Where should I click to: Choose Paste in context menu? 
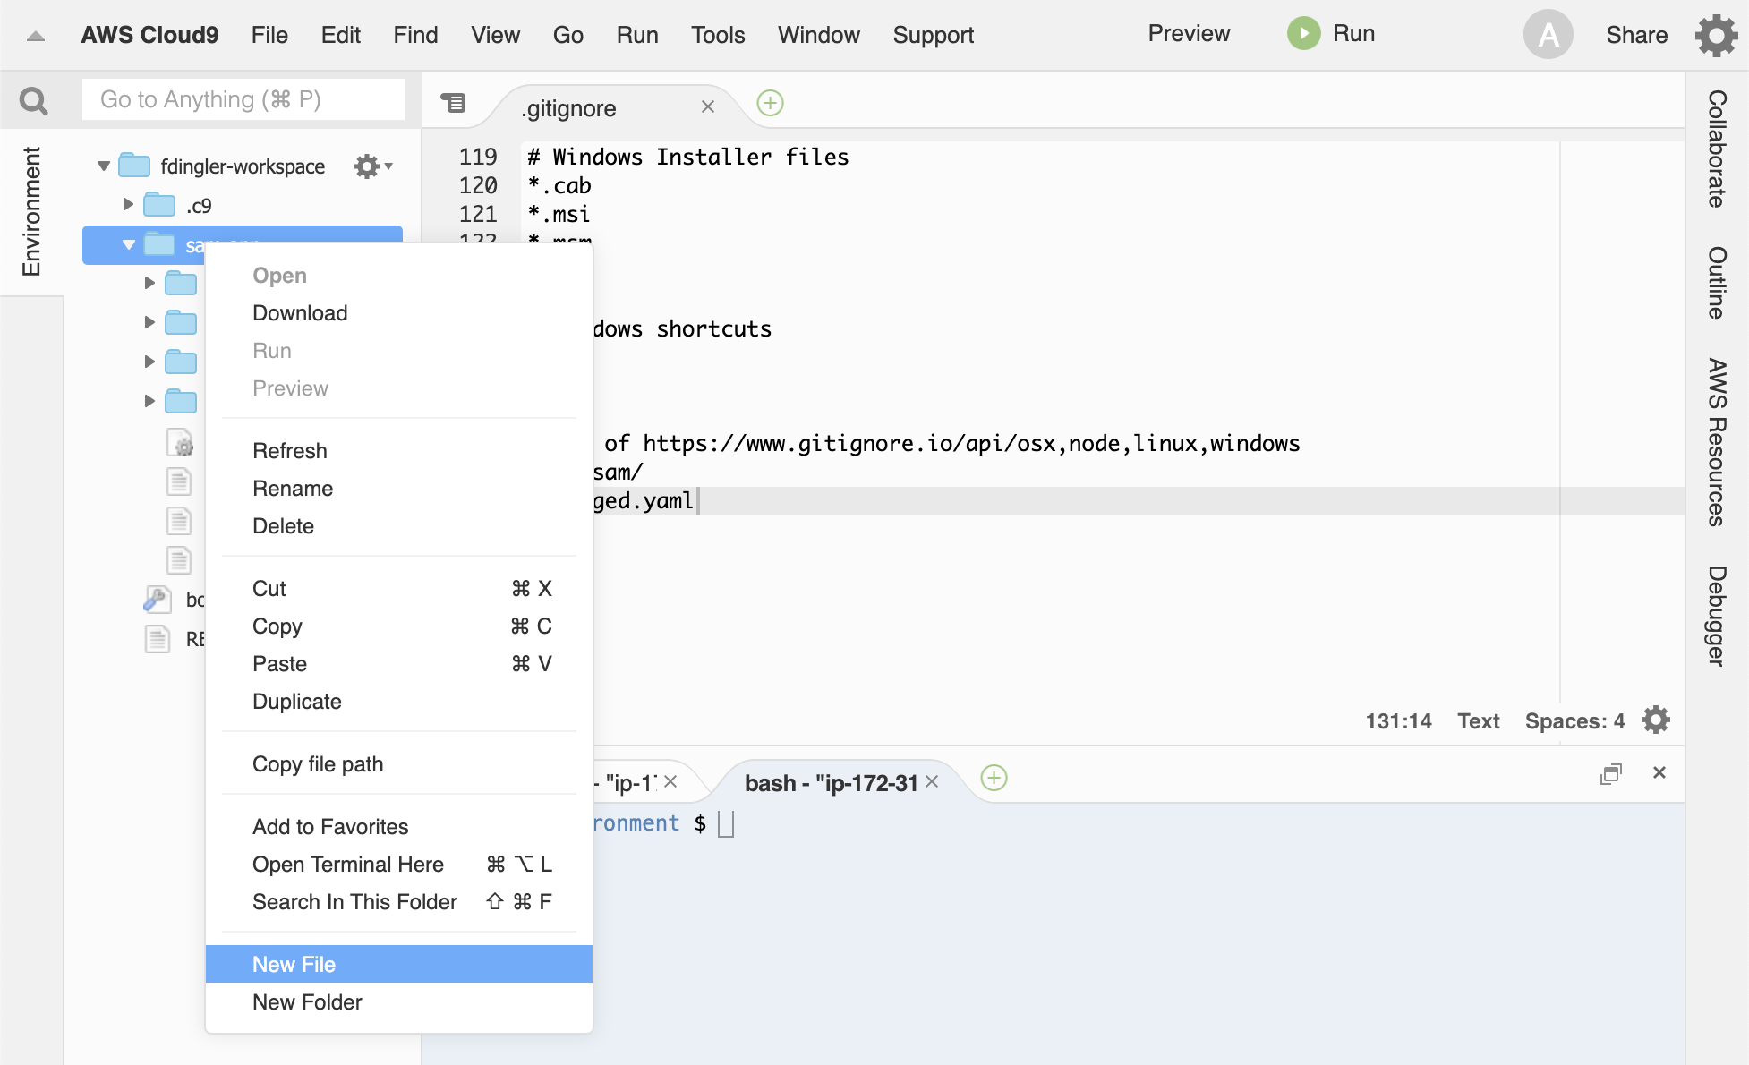[x=399, y=663]
